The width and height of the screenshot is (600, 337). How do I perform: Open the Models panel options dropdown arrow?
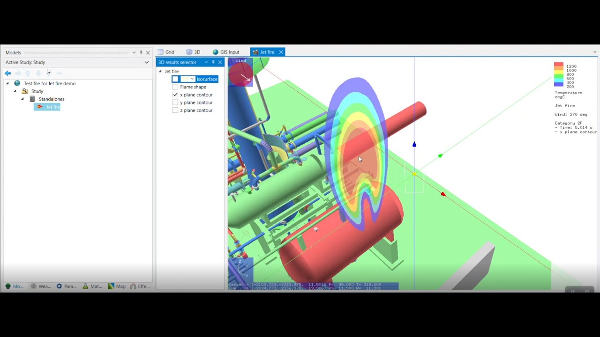coord(134,52)
